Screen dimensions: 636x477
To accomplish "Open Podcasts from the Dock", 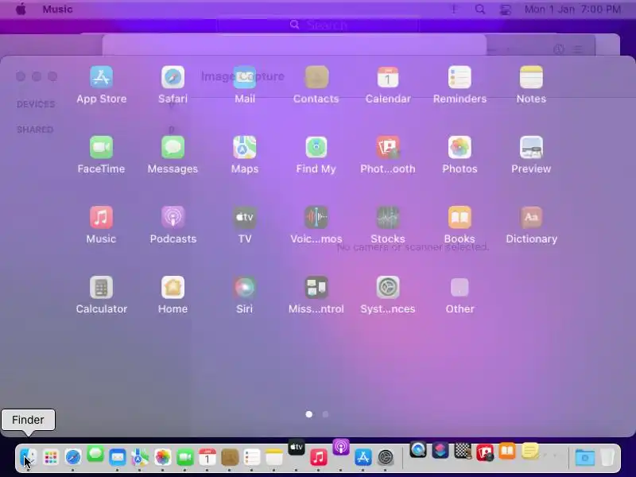I will (x=341, y=447).
